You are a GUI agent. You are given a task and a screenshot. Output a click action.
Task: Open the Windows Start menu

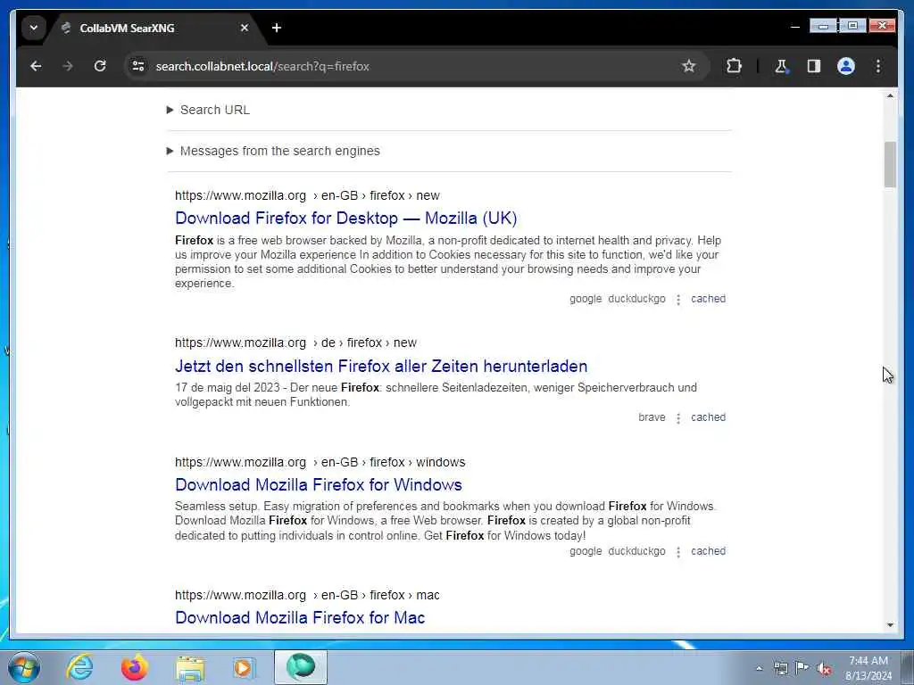tap(24, 667)
